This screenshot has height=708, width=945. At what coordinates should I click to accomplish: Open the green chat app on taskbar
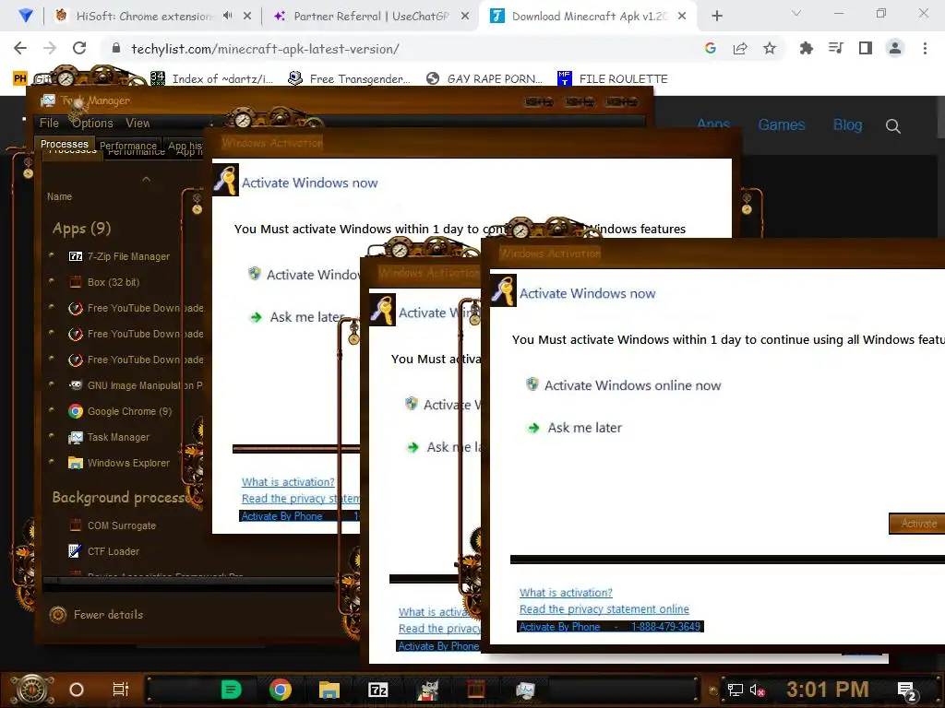(x=232, y=690)
